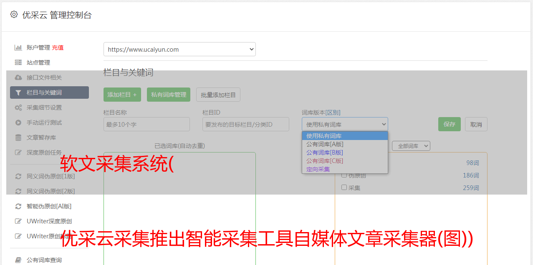Click the gears icon for 采集细节设置
The image size is (533, 265).
18,107
